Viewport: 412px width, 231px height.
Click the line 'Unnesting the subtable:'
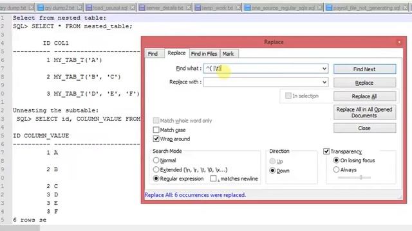pos(56,110)
